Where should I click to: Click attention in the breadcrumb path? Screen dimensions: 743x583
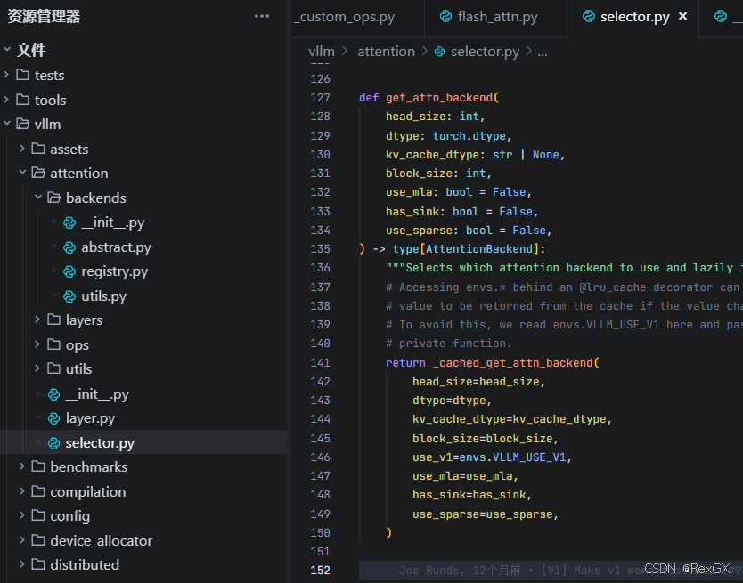[386, 51]
